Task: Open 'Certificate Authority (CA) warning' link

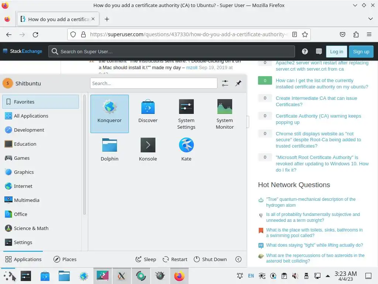Action: tap(318, 119)
